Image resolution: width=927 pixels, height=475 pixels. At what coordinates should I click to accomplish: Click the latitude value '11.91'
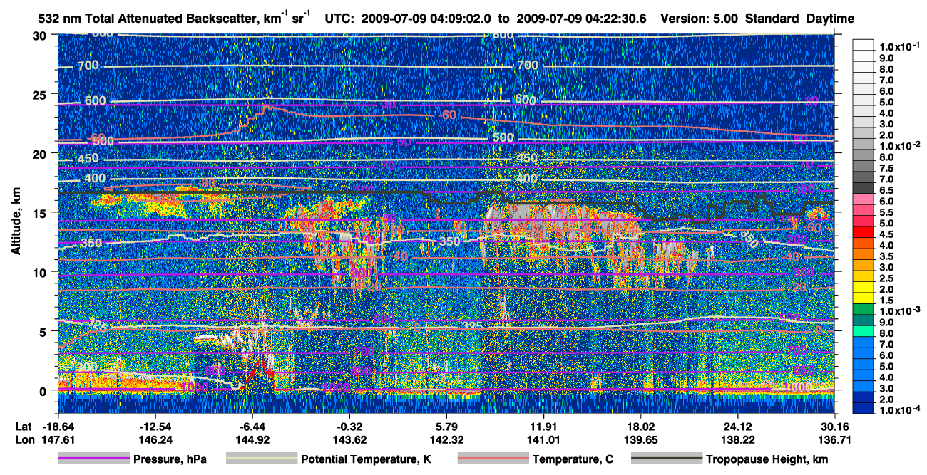pos(543,427)
